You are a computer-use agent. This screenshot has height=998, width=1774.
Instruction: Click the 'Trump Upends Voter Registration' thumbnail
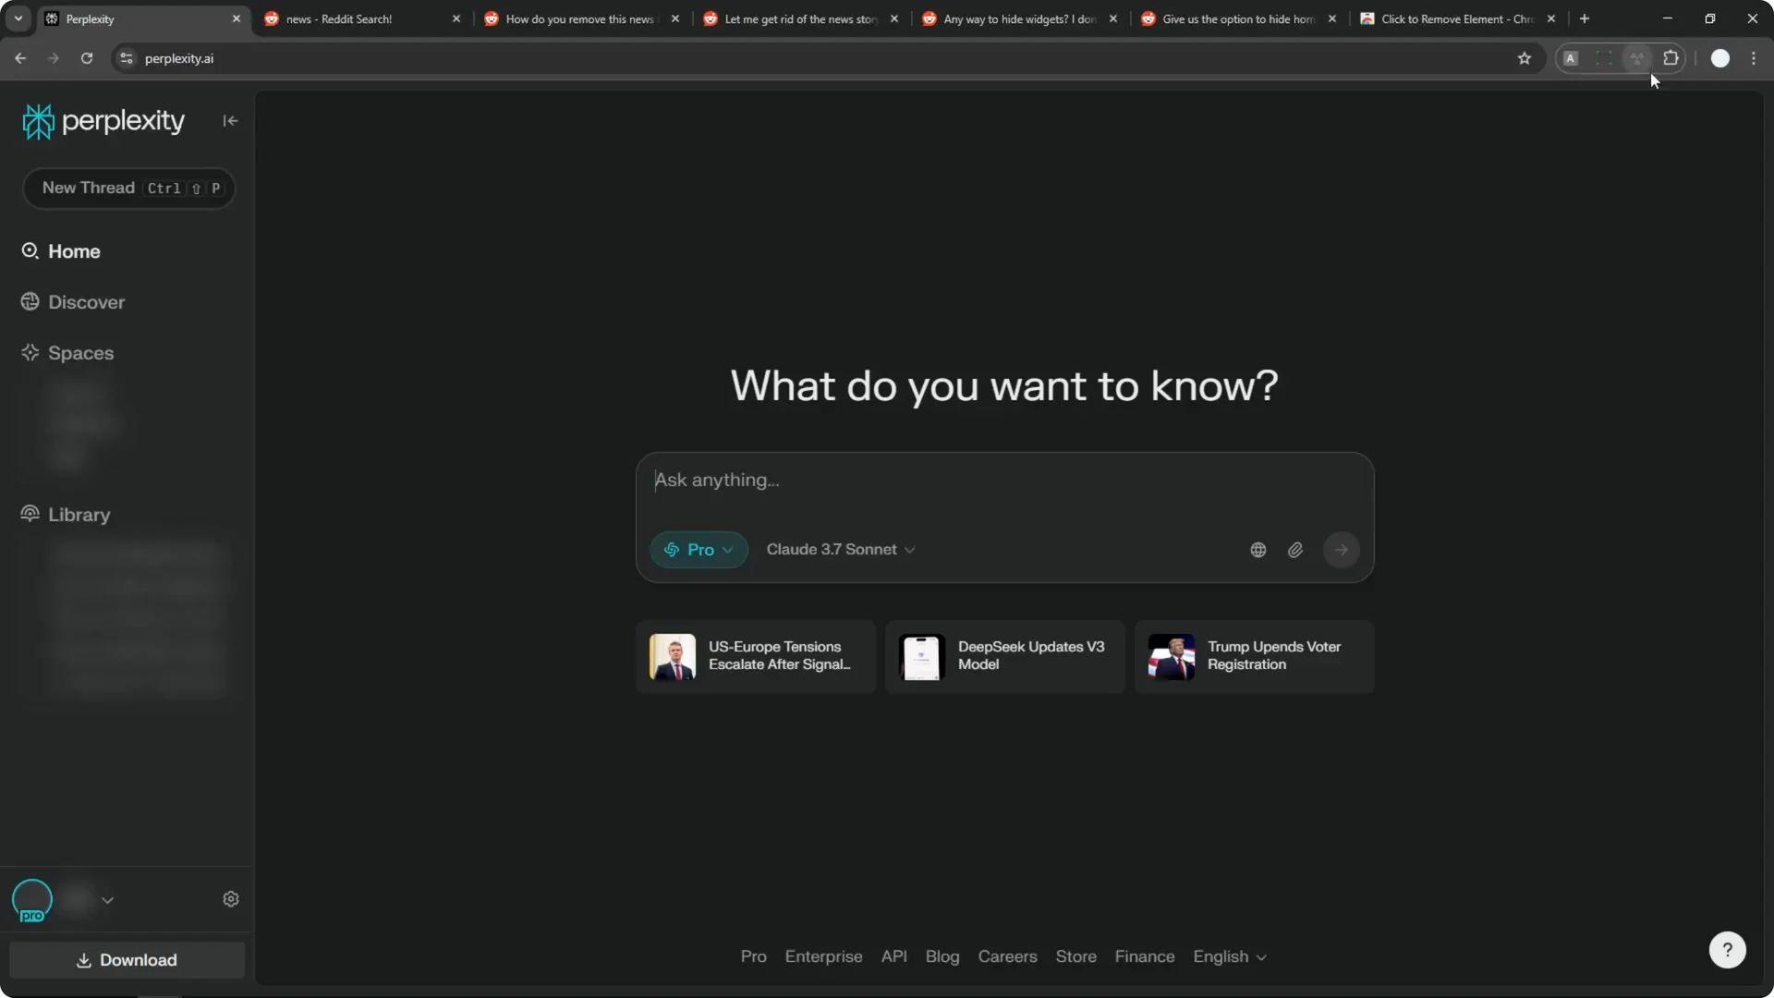coord(1171,657)
